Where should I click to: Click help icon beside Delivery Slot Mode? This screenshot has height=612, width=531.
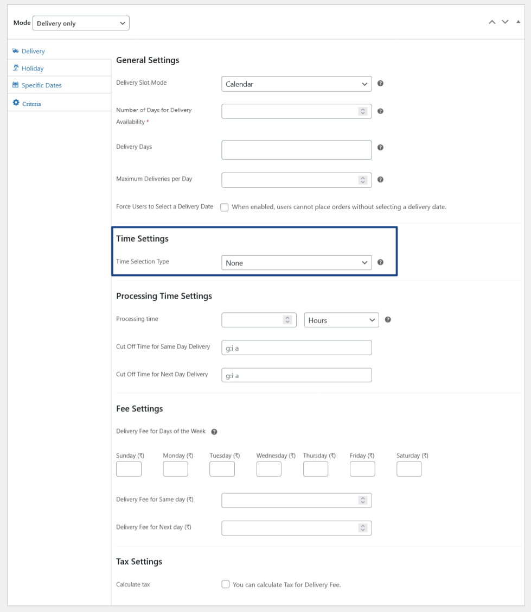click(x=380, y=84)
